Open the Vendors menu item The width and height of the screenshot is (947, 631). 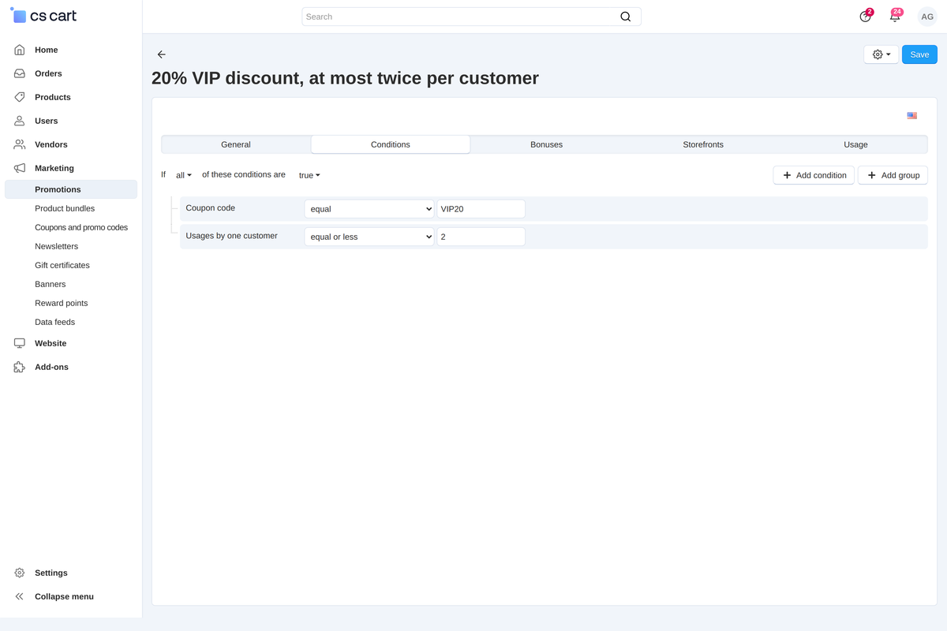51,144
